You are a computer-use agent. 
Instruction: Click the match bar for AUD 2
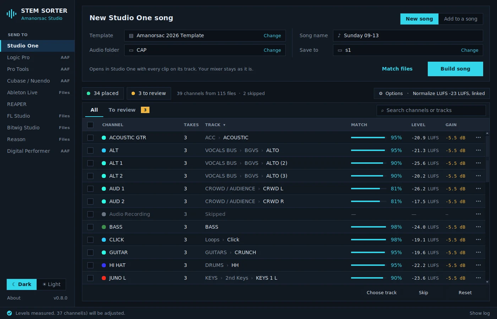pos(368,201)
